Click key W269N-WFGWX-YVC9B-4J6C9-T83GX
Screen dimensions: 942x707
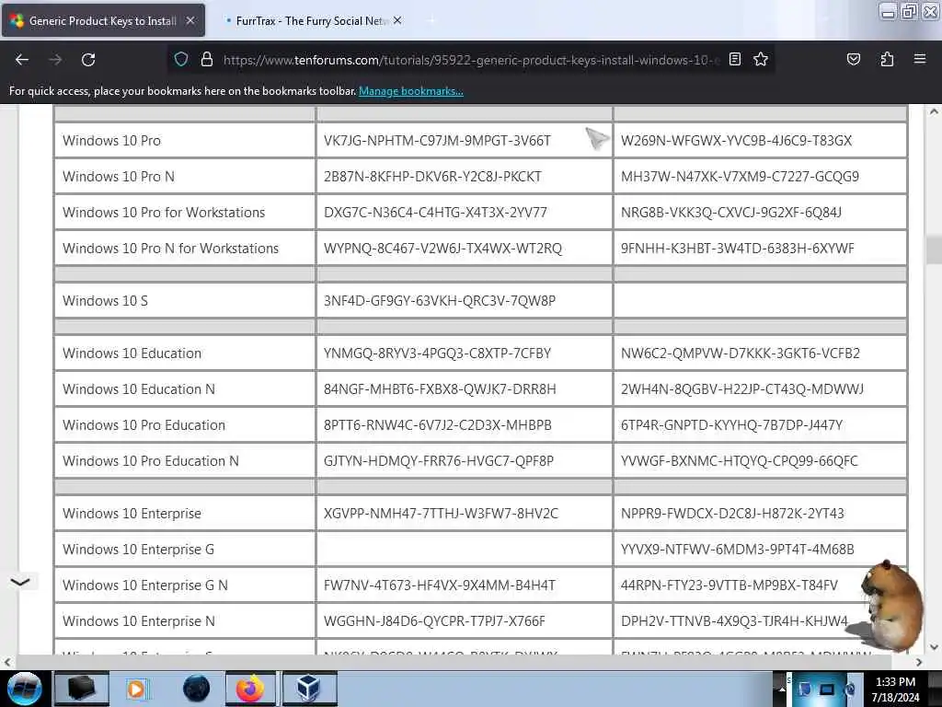[x=736, y=141]
